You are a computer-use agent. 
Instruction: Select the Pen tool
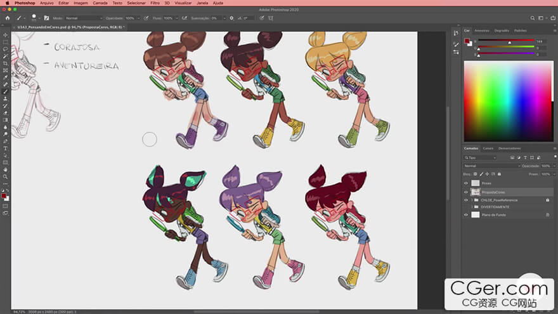[x=5, y=141]
